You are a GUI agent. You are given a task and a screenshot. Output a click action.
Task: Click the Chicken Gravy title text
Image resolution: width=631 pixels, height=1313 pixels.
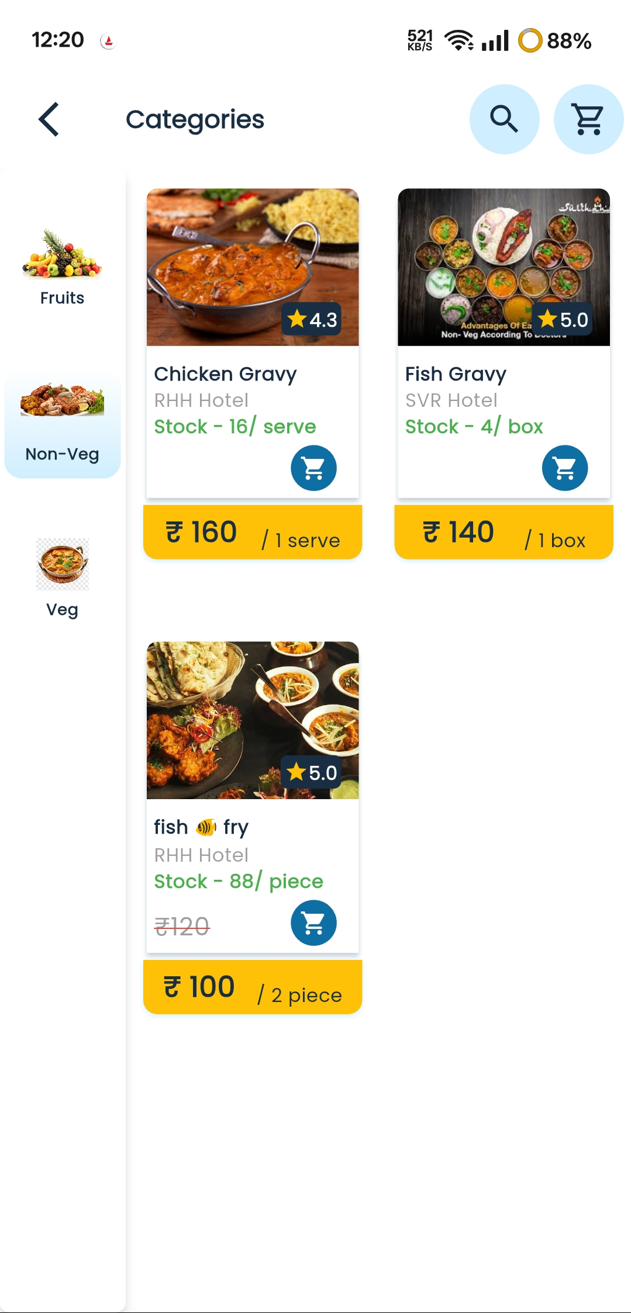click(x=225, y=374)
